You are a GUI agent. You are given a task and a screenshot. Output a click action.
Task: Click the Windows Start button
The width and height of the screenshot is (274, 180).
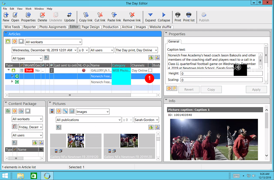5,176
